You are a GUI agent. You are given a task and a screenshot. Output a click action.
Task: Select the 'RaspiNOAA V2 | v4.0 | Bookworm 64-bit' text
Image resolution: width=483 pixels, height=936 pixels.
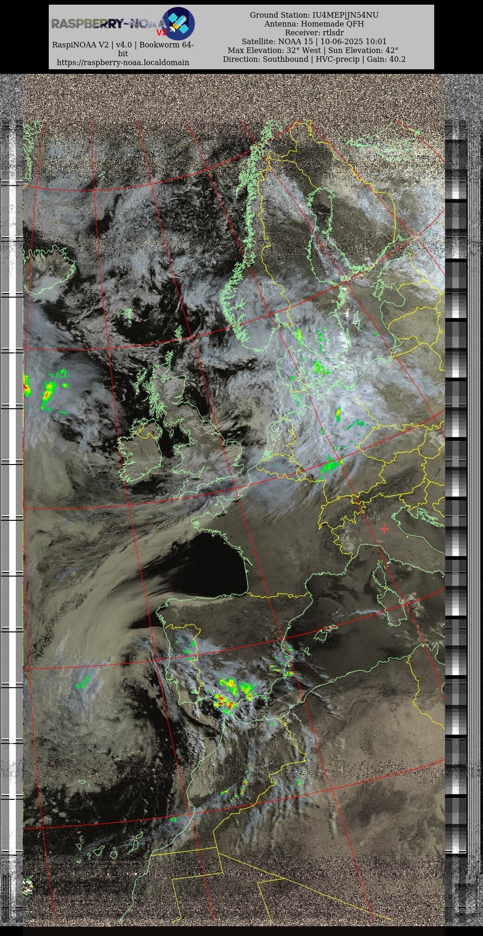pyautogui.click(x=123, y=49)
